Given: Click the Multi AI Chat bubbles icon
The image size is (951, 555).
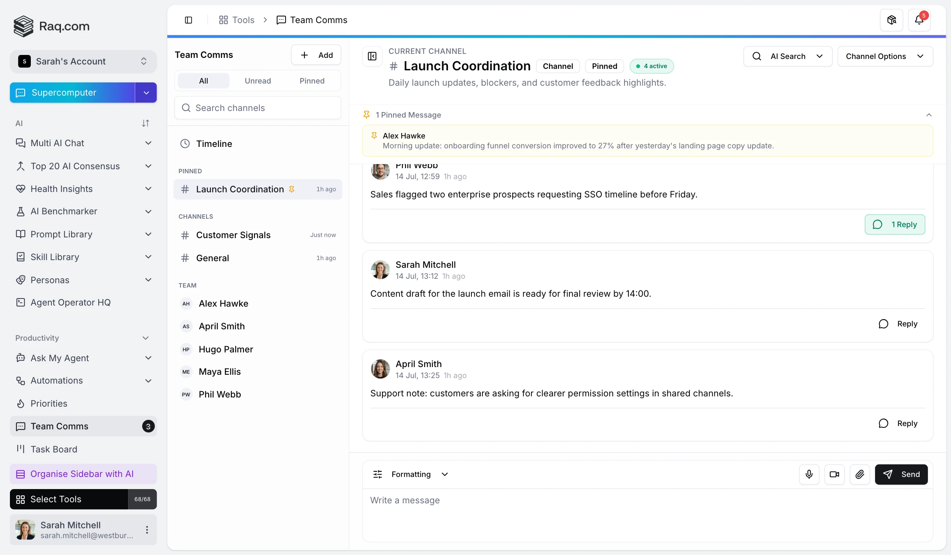Looking at the screenshot, I should pos(21,143).
